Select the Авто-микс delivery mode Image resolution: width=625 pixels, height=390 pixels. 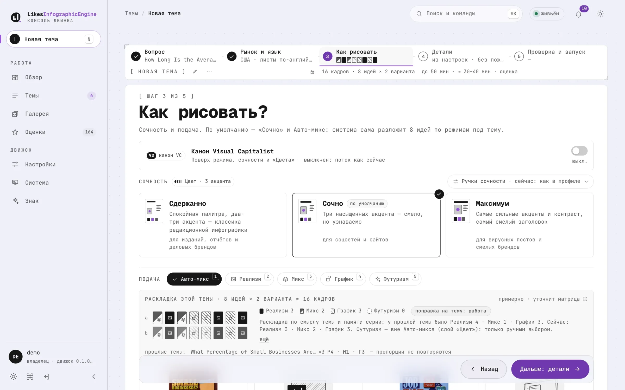click(x=194, y=279)
